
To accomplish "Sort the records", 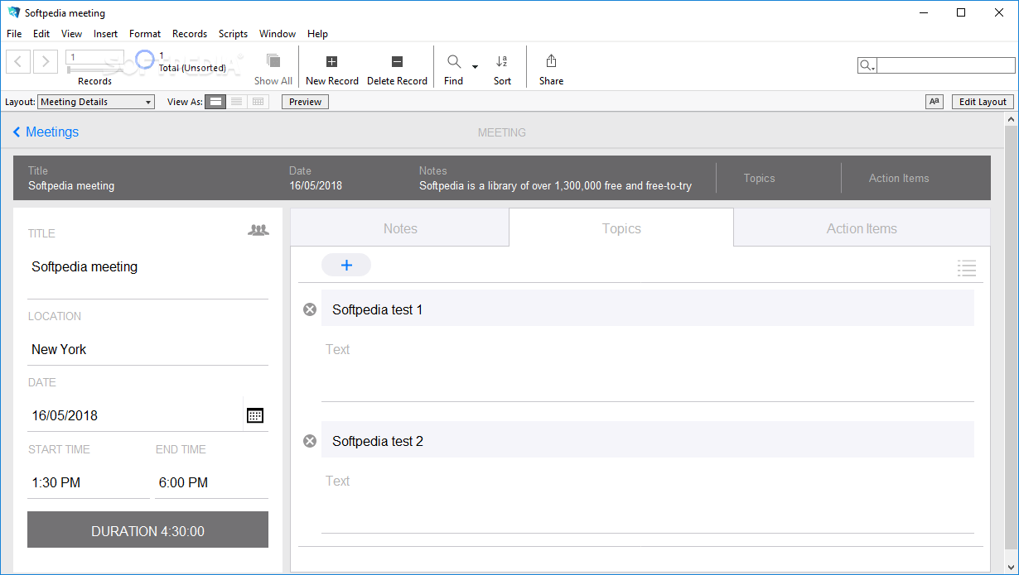I will pyautogui.click(x=502, y=69).
